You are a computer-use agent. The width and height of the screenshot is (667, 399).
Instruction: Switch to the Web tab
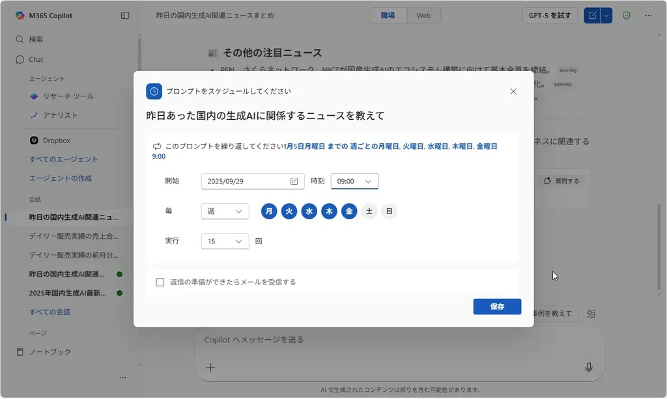[x=423, y=16]
